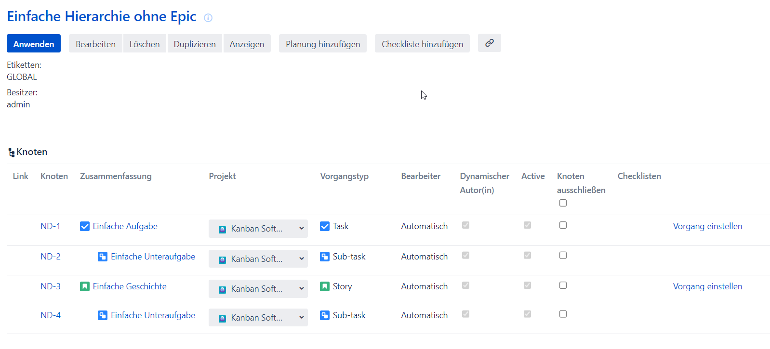
Task: Click the Checkliste hinzufügen button
Action: click(422, 44)
